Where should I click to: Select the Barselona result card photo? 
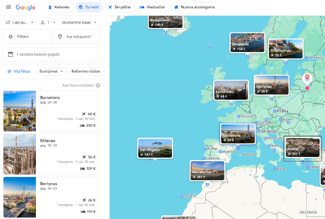click(20, 111)
